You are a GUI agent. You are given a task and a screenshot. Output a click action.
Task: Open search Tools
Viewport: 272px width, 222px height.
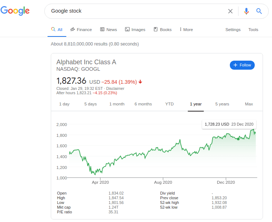[x=253, y=30]
